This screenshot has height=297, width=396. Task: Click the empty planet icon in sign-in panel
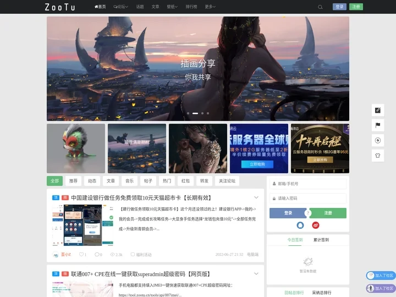[x=308, y=262]
